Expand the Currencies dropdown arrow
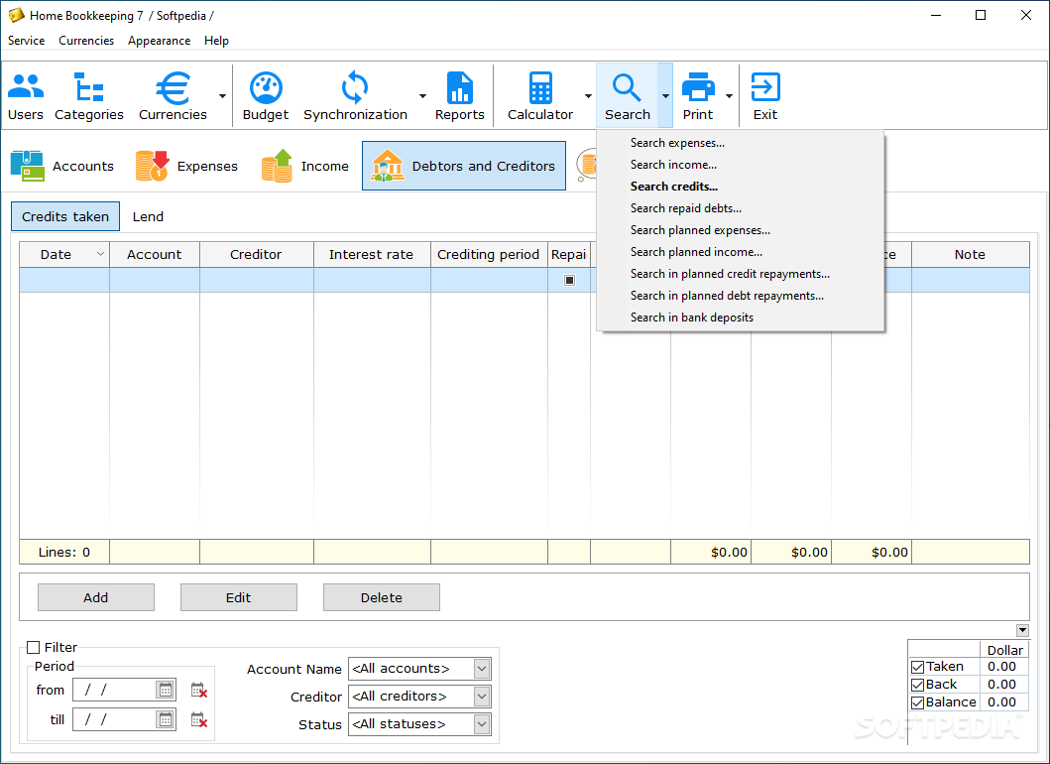The width and height of the screenshot is (1050, 764). pyautogui.click(x=222, y=96)
